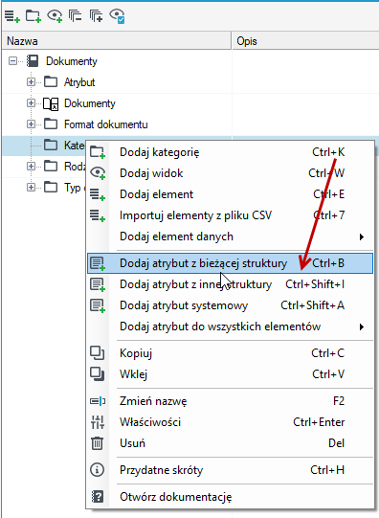Choose Otwórz dokumentację menu entry
Image resolution: width=379 pixels, height=518 pixels.
230,497
